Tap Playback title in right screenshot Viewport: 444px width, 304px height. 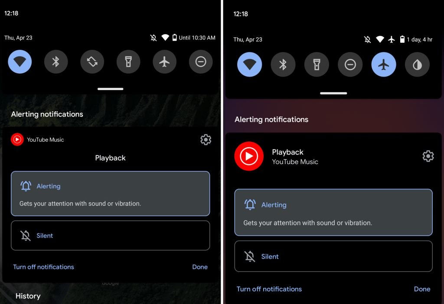288,152
